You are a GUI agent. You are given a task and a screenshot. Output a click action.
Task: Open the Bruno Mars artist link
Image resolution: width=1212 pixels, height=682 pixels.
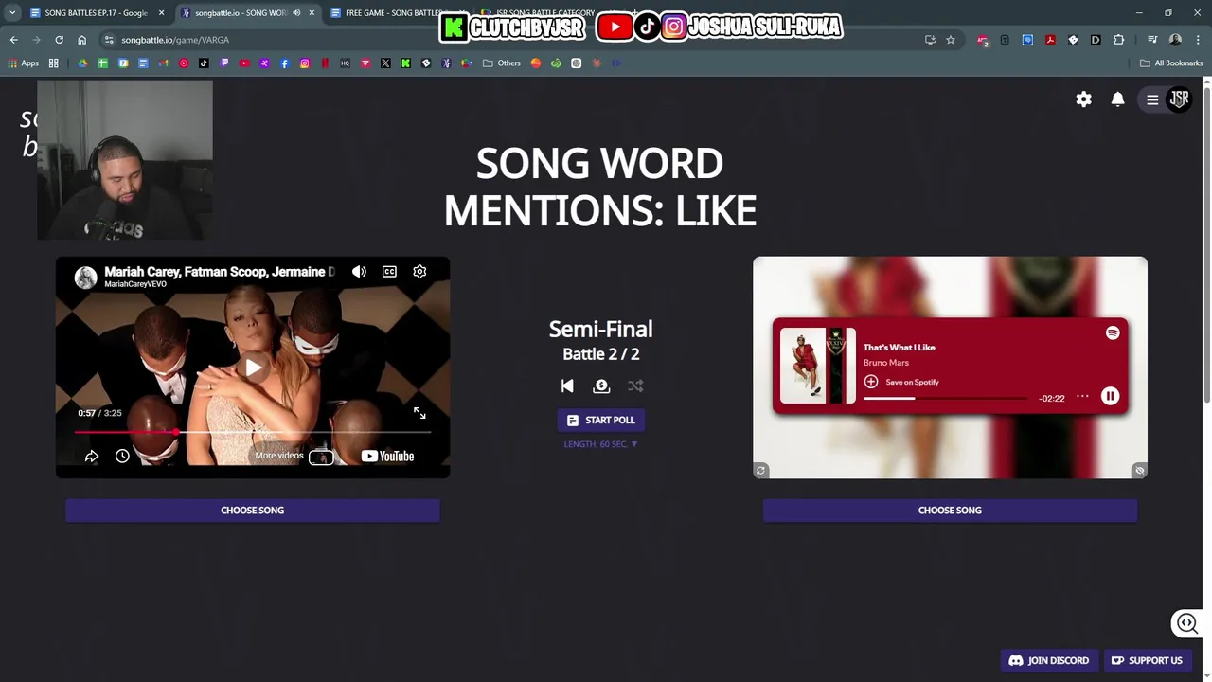[885, 363]
